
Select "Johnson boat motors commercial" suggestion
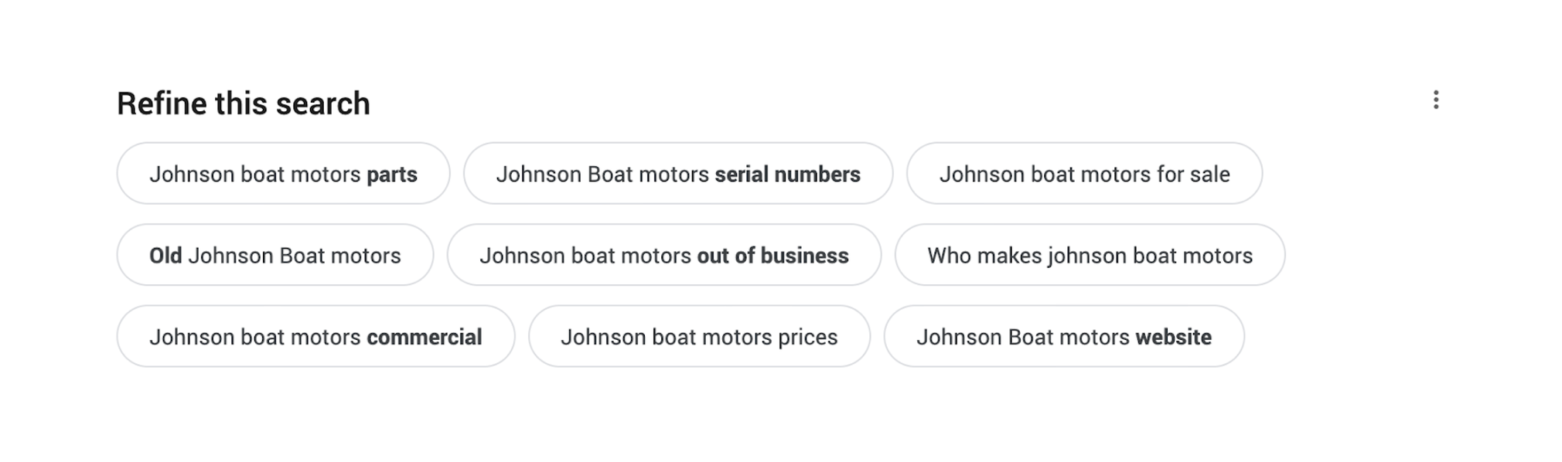point(316,337)
